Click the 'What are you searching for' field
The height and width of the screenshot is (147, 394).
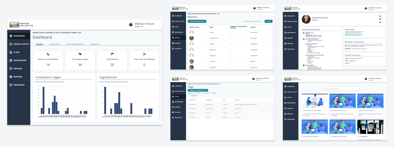(343, 89)
